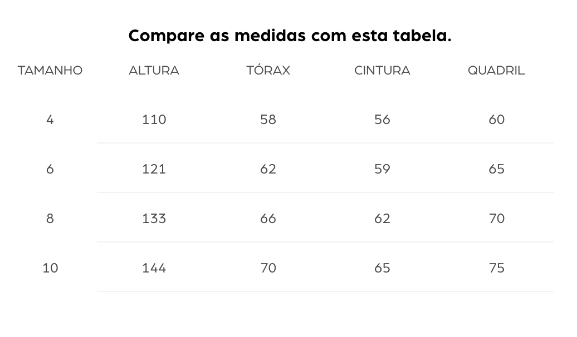
Task: Click the quadril value 75
Action: (496, 268)
